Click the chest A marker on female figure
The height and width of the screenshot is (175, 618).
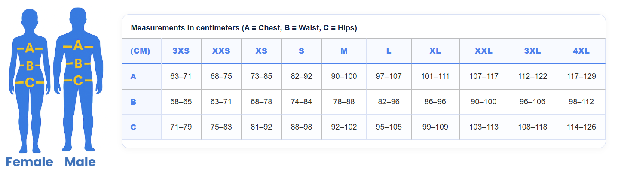(x=29, y=48)
